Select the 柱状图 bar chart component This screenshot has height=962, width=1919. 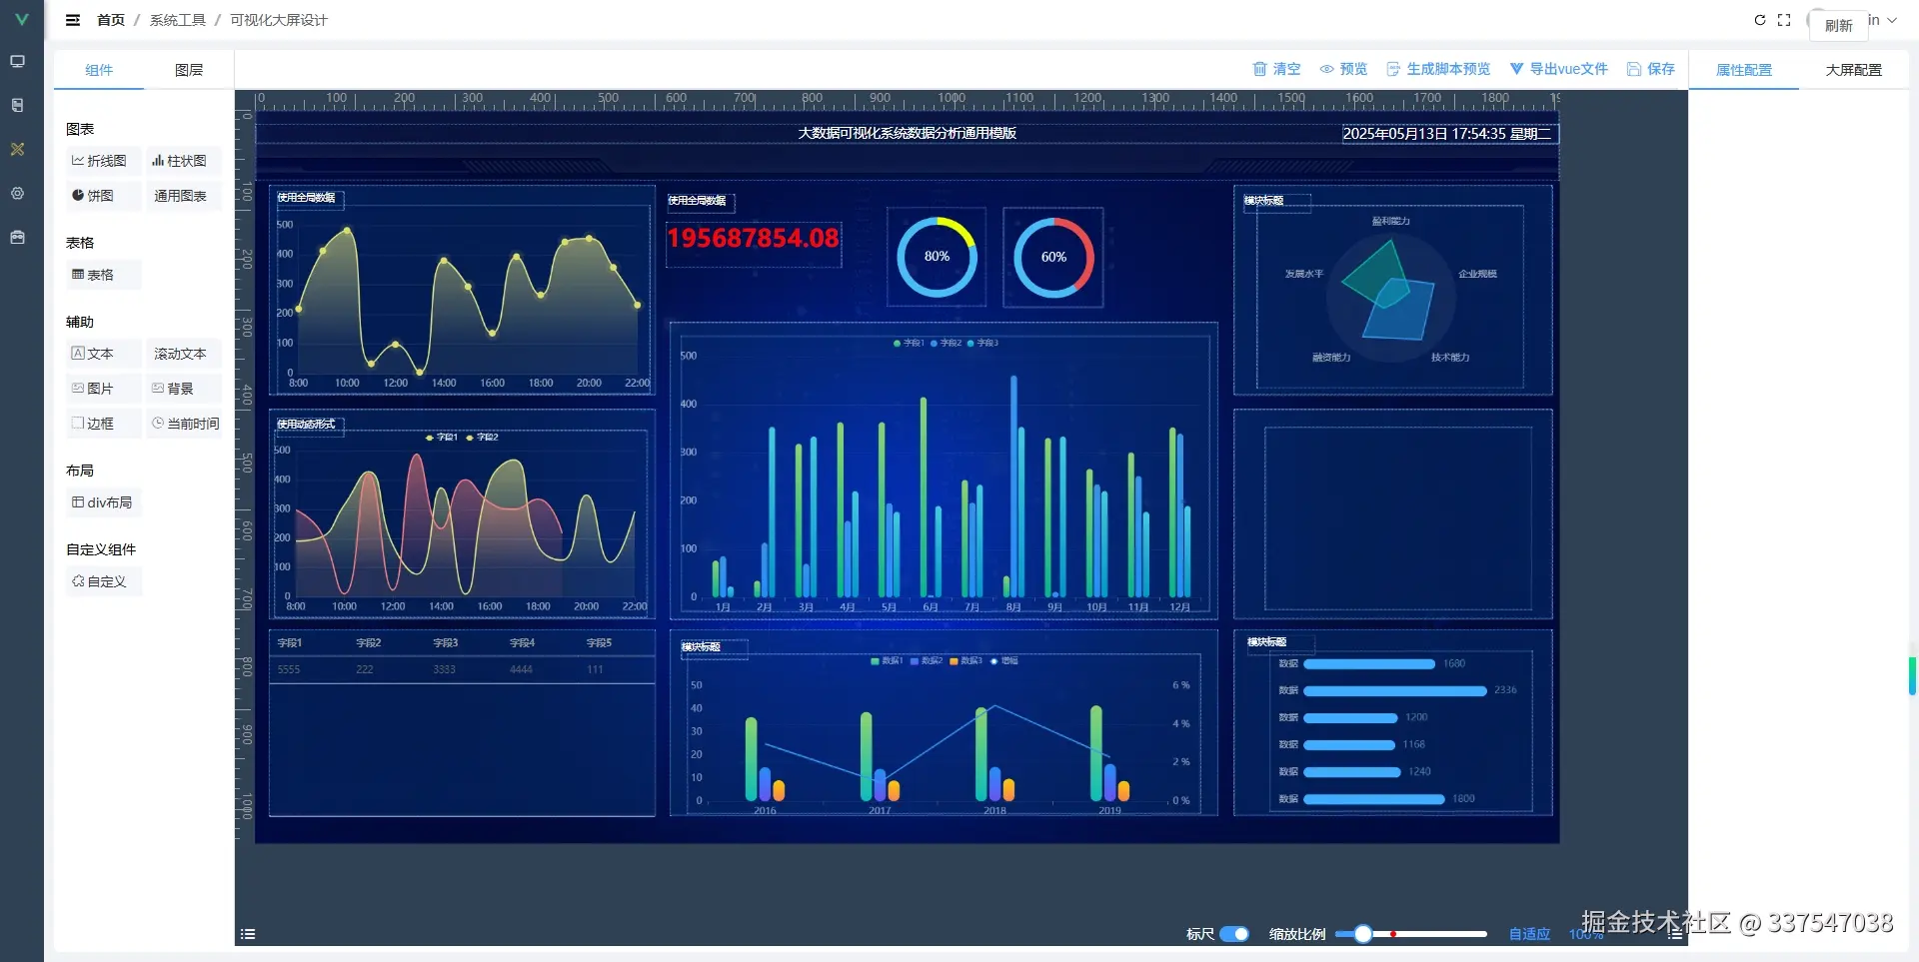tap(183, 161)
